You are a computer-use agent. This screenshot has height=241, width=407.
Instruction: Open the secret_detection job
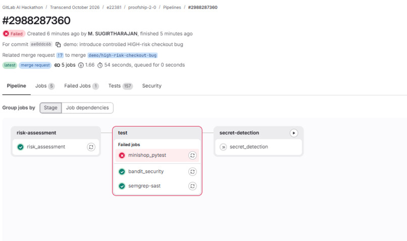[248, 147]
